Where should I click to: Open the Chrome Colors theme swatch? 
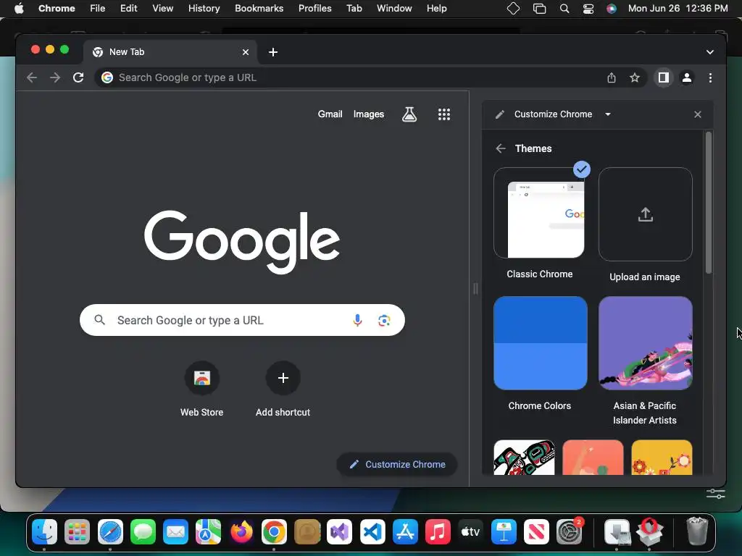coord(541,343)
